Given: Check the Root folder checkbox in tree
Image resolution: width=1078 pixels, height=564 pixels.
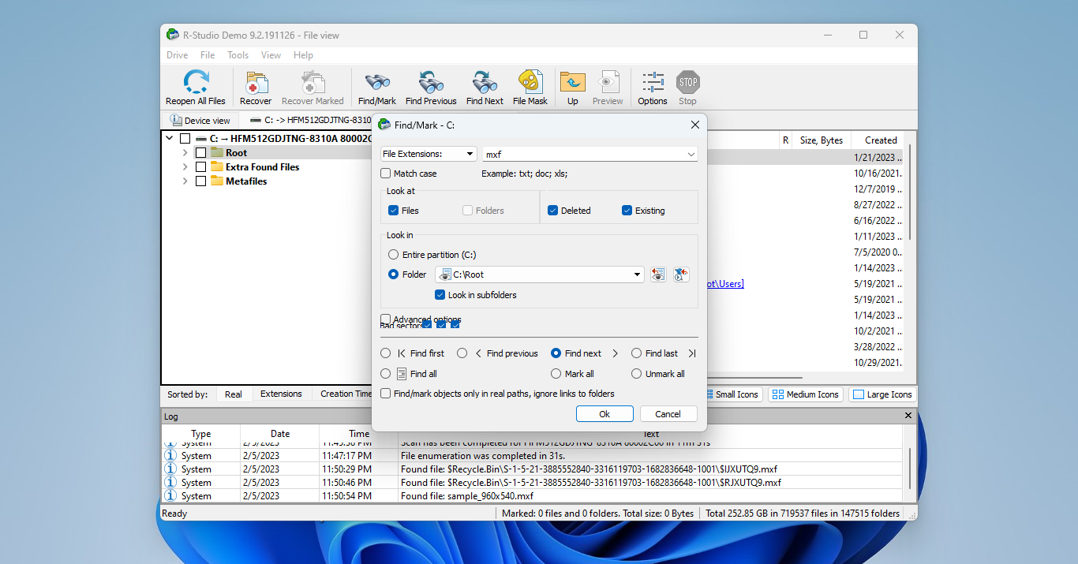Looking at the screenshot, I should [x=200, y=153].
